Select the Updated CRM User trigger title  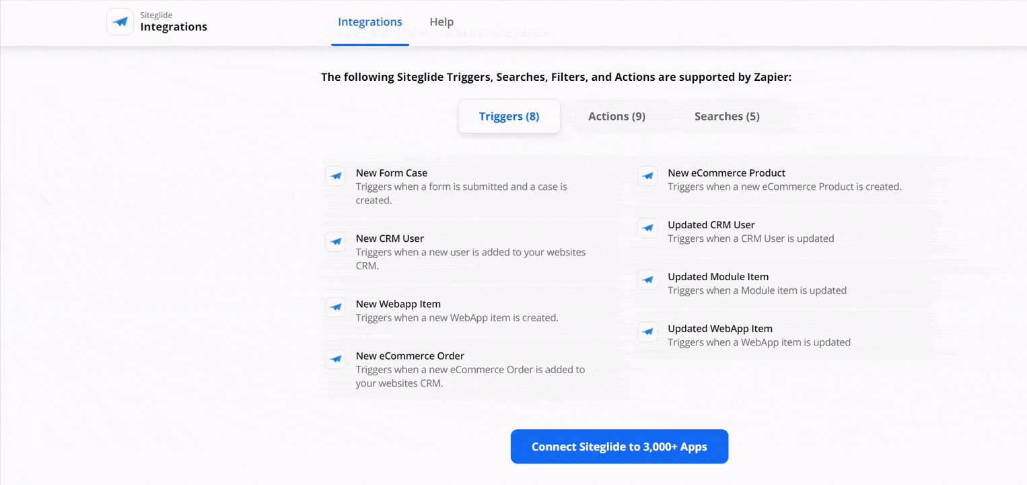coord(711,225)
